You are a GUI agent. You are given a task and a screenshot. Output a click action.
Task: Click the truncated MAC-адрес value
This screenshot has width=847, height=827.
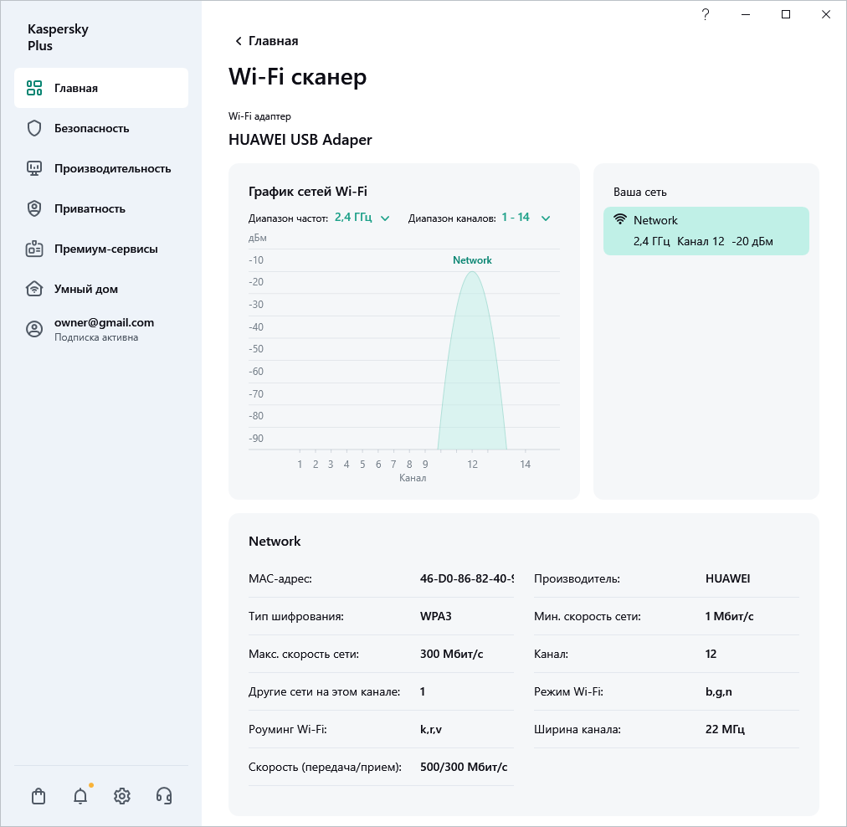(x=467, y=578)
